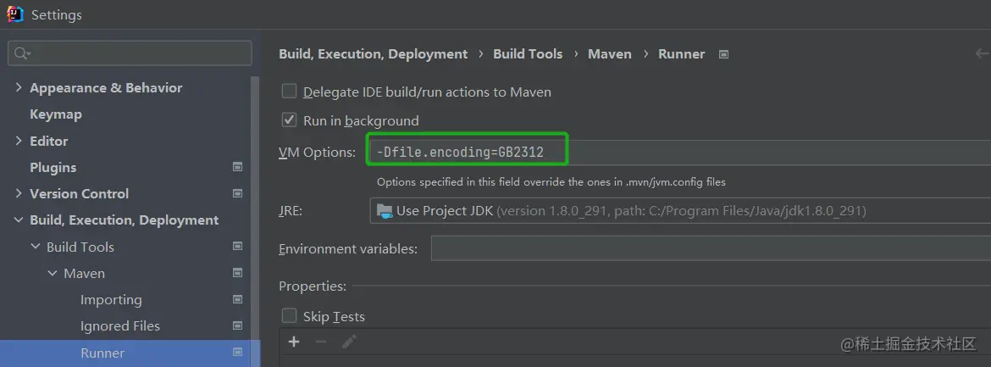991x367 pixels.
Task: Toggle the Skip Tests checkbox
Action: (290, 316)
